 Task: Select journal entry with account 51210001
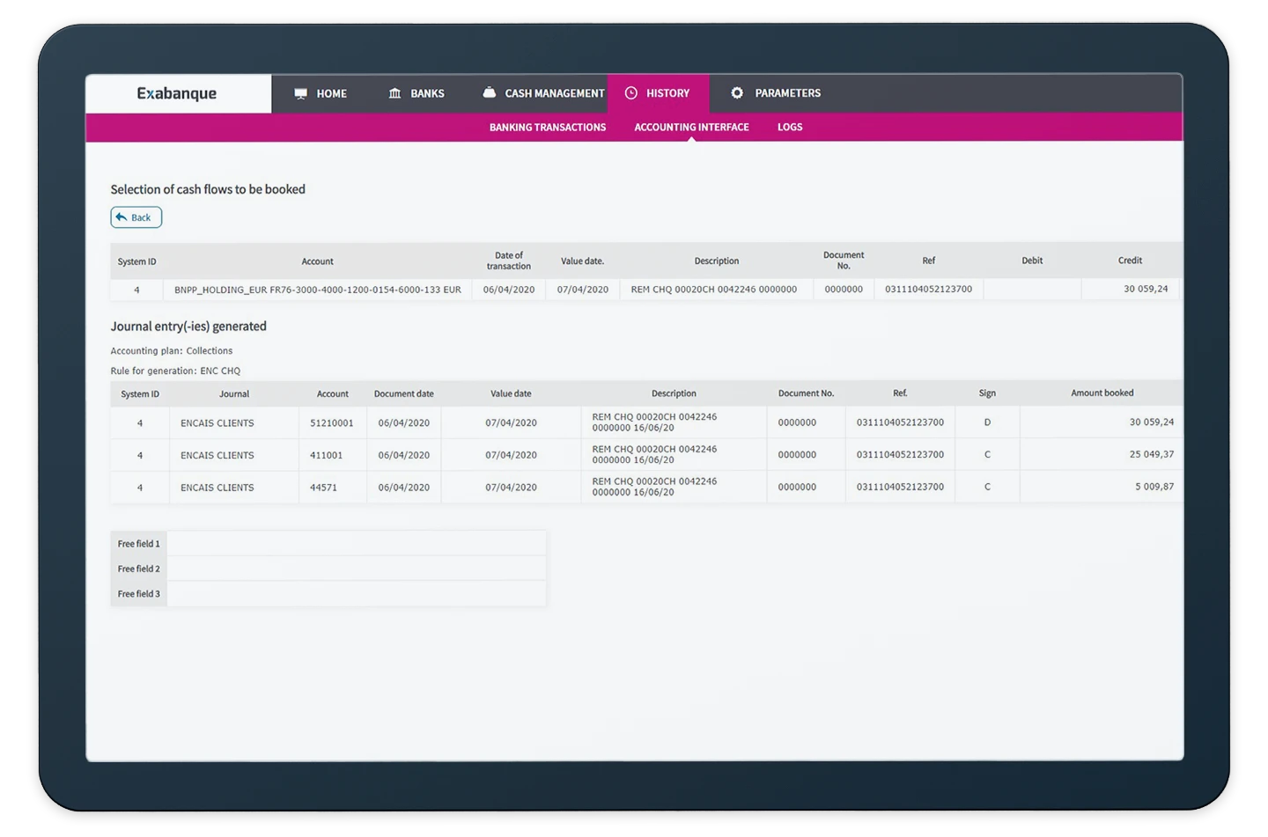(332, 423)
